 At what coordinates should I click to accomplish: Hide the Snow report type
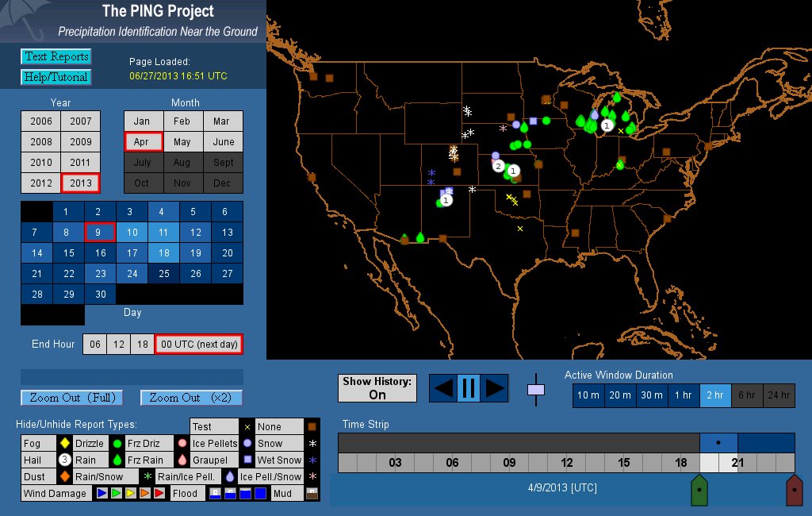click(x=270, y=444)
